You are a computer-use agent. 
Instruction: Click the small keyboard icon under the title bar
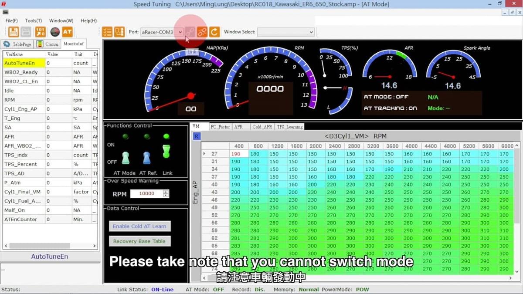(6, 13)
